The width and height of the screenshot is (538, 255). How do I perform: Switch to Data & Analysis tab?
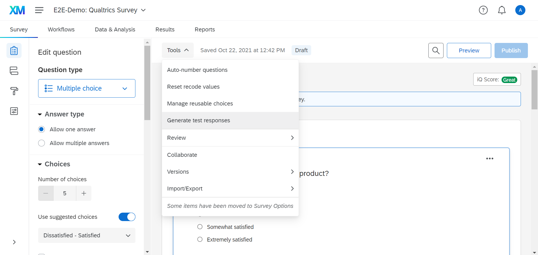pos(115,29)
